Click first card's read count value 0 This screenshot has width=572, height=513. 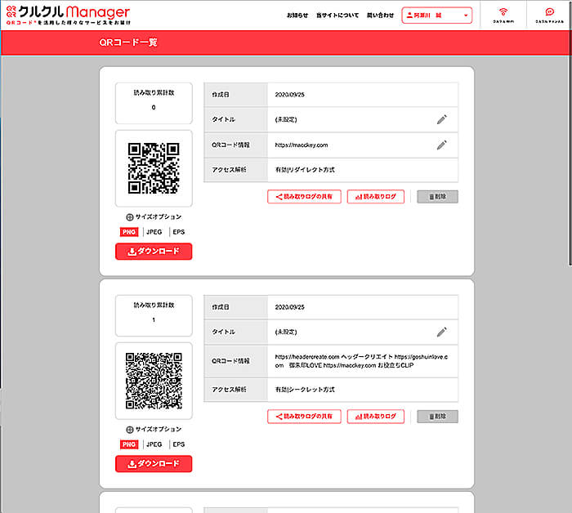click(x=154, y=108)
